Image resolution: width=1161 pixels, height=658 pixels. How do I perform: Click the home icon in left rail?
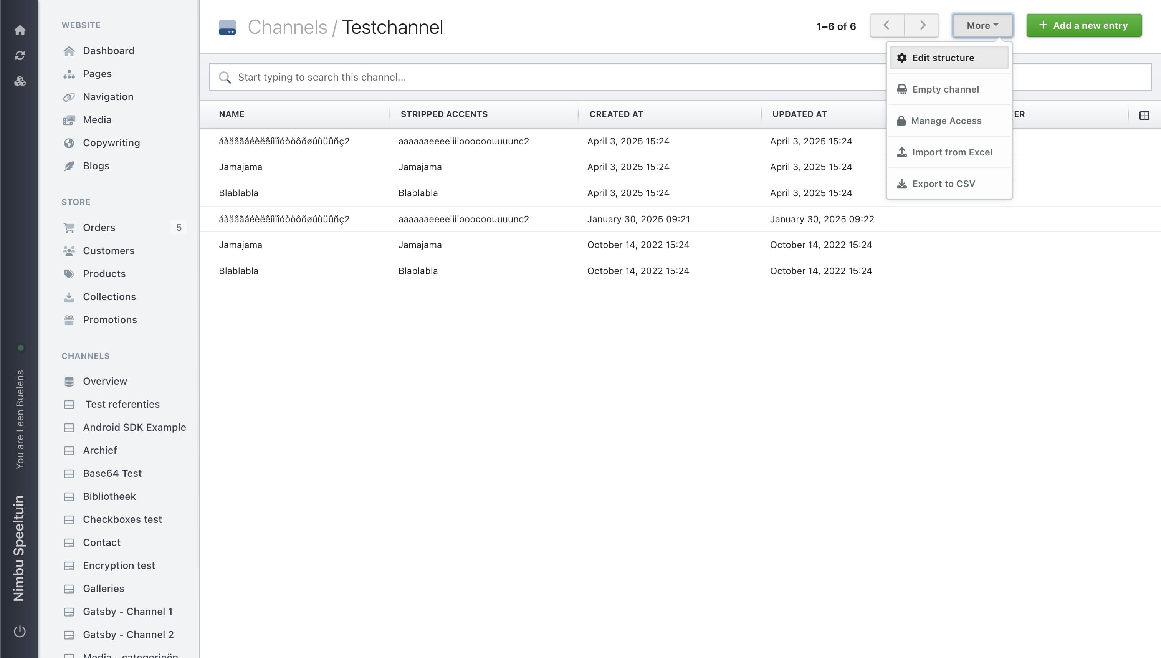20,30
